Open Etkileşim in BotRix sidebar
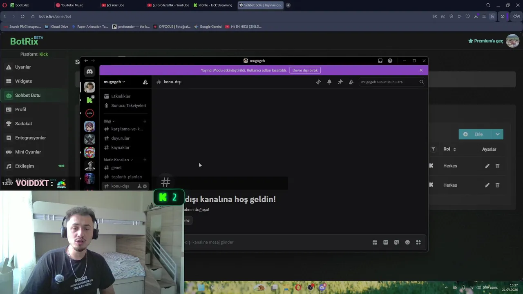Screen dimensions: 523x294 (x=34, y=166)
